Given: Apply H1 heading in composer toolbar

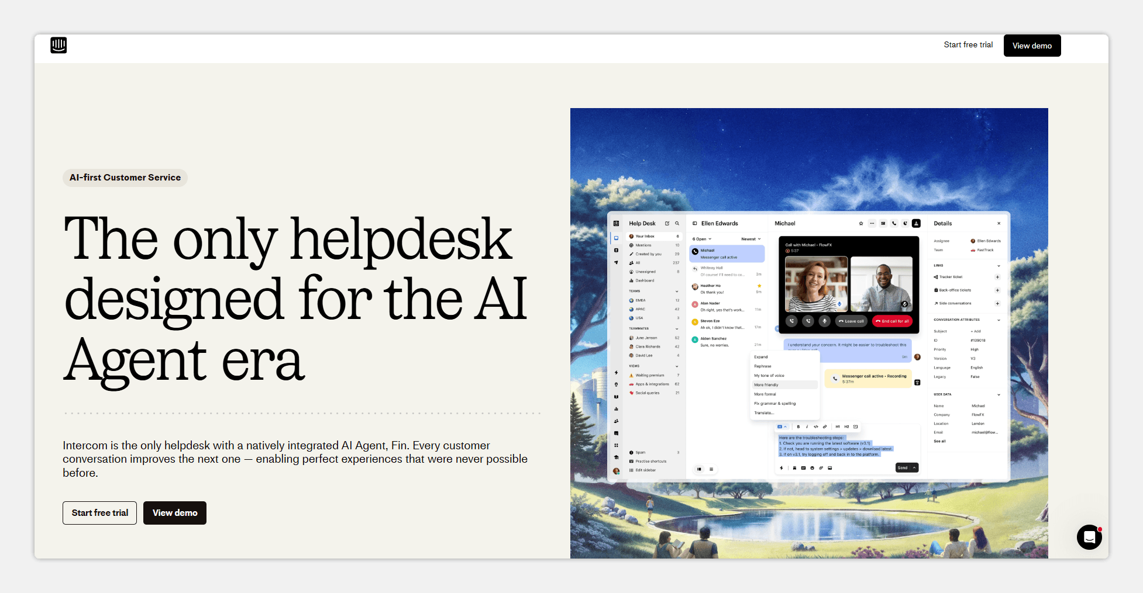Looking at the screenshot, I should click(x=838, y=426).
